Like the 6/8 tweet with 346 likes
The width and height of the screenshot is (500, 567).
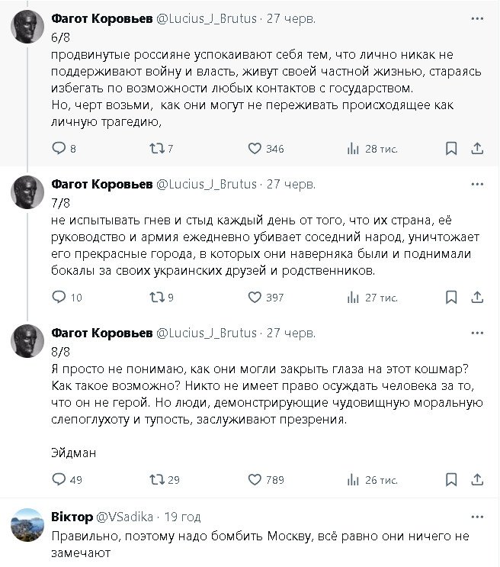255,149
